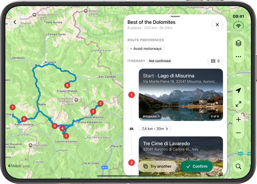Tap the Bruneck town label
Image resolution: width=257 pixels, height=184 pixels.
tap(50, 62)
